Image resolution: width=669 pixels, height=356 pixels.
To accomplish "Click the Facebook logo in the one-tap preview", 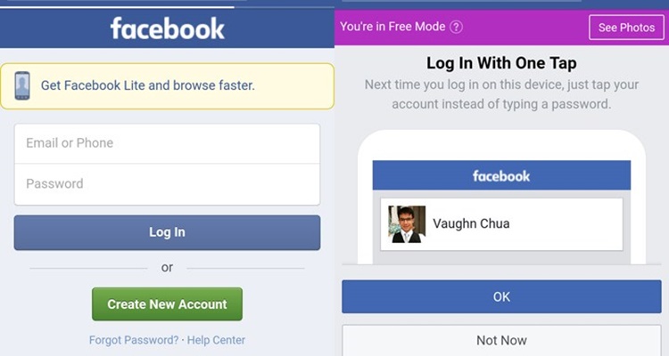I will pyautogui.click(x=501, y=176).
